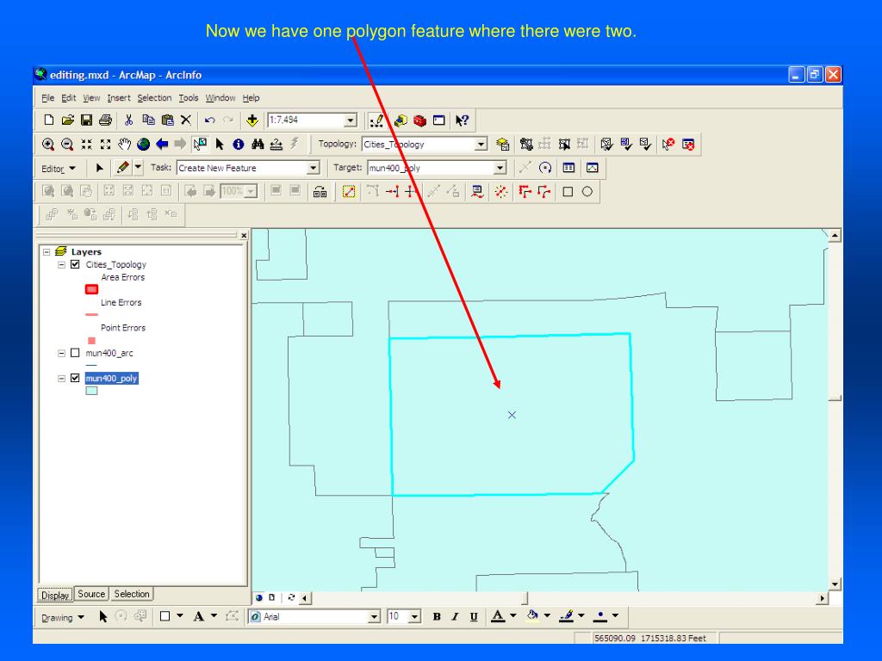Zoom to Full Extent globe icon

point(144,145)
